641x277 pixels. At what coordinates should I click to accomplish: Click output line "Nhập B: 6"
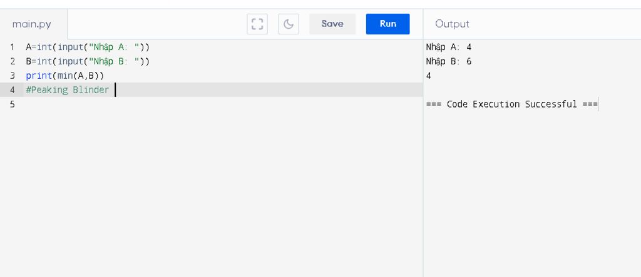[x=448, y=62]
